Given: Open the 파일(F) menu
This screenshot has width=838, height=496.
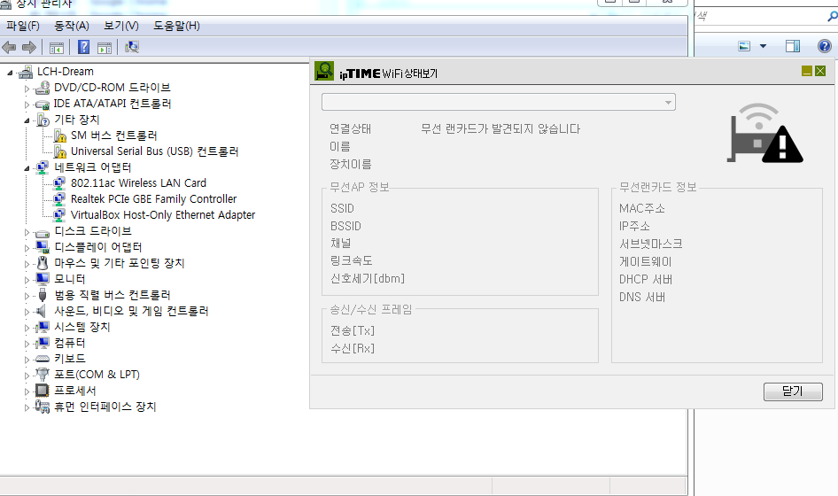Looking at the screenshot, I should click(x=23, y=26).
